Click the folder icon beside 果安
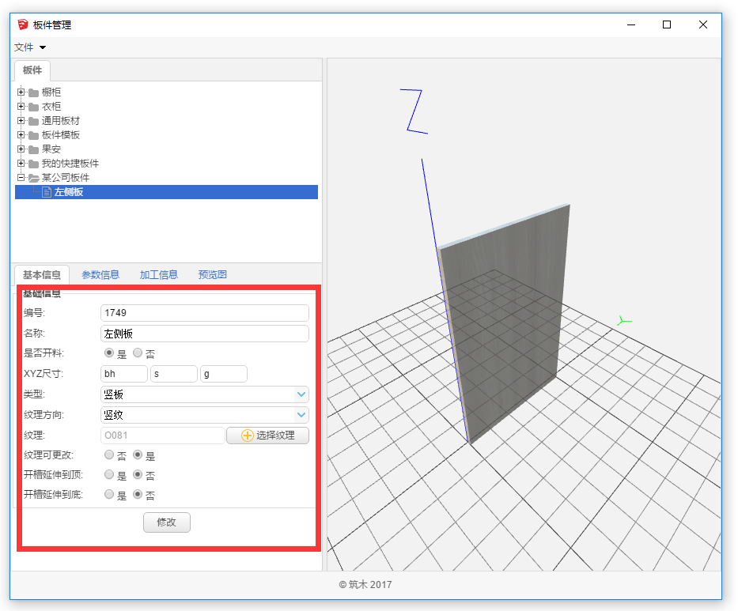Screen dimensions: 738x611 click(x=33, y=149)
